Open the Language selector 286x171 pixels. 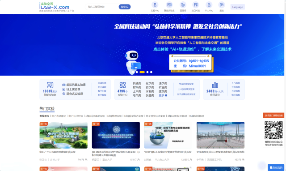pyautogui.click(x=237, y=7)
